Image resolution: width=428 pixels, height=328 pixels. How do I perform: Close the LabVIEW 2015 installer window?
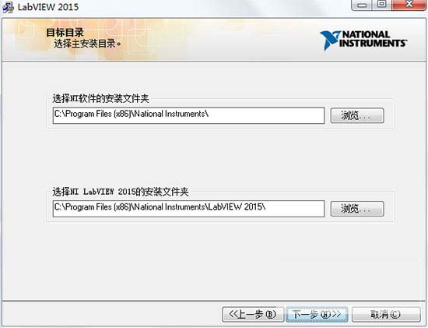[x=409, y=5]
